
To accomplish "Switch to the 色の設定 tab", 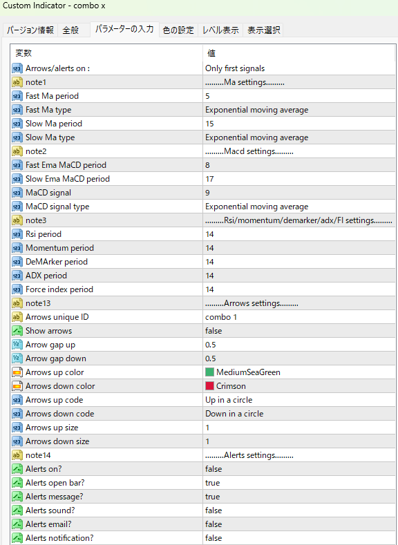I will [178, 30].
